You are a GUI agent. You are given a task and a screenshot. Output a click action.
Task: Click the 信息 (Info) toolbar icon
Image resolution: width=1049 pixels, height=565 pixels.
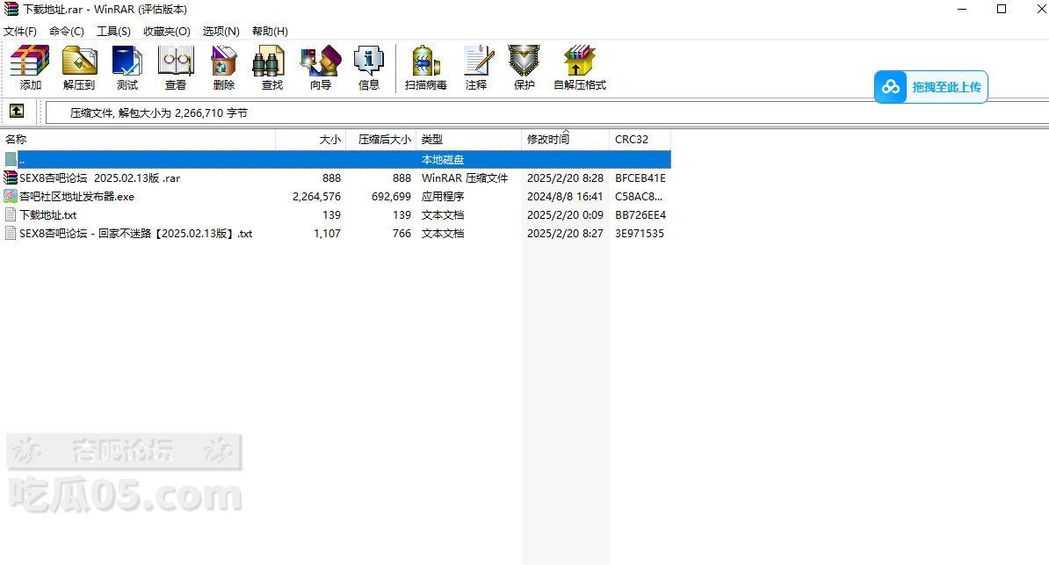(369, 62)
